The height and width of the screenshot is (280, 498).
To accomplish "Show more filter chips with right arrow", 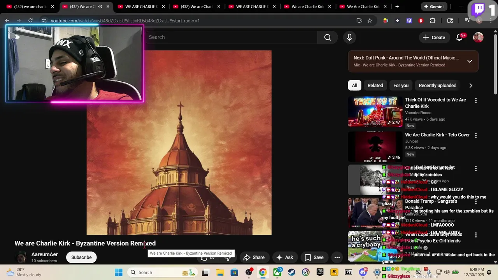I will (x=471, y=86).
